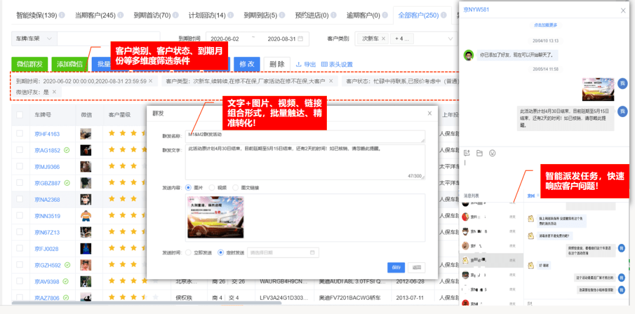Click info icon beside 智能续保(139) tab
635x314 pixels.
62,15
